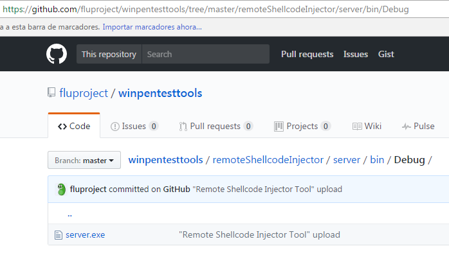Click the Wiki tab book icon
Screen dimensions: 449x255
[357, 127]
